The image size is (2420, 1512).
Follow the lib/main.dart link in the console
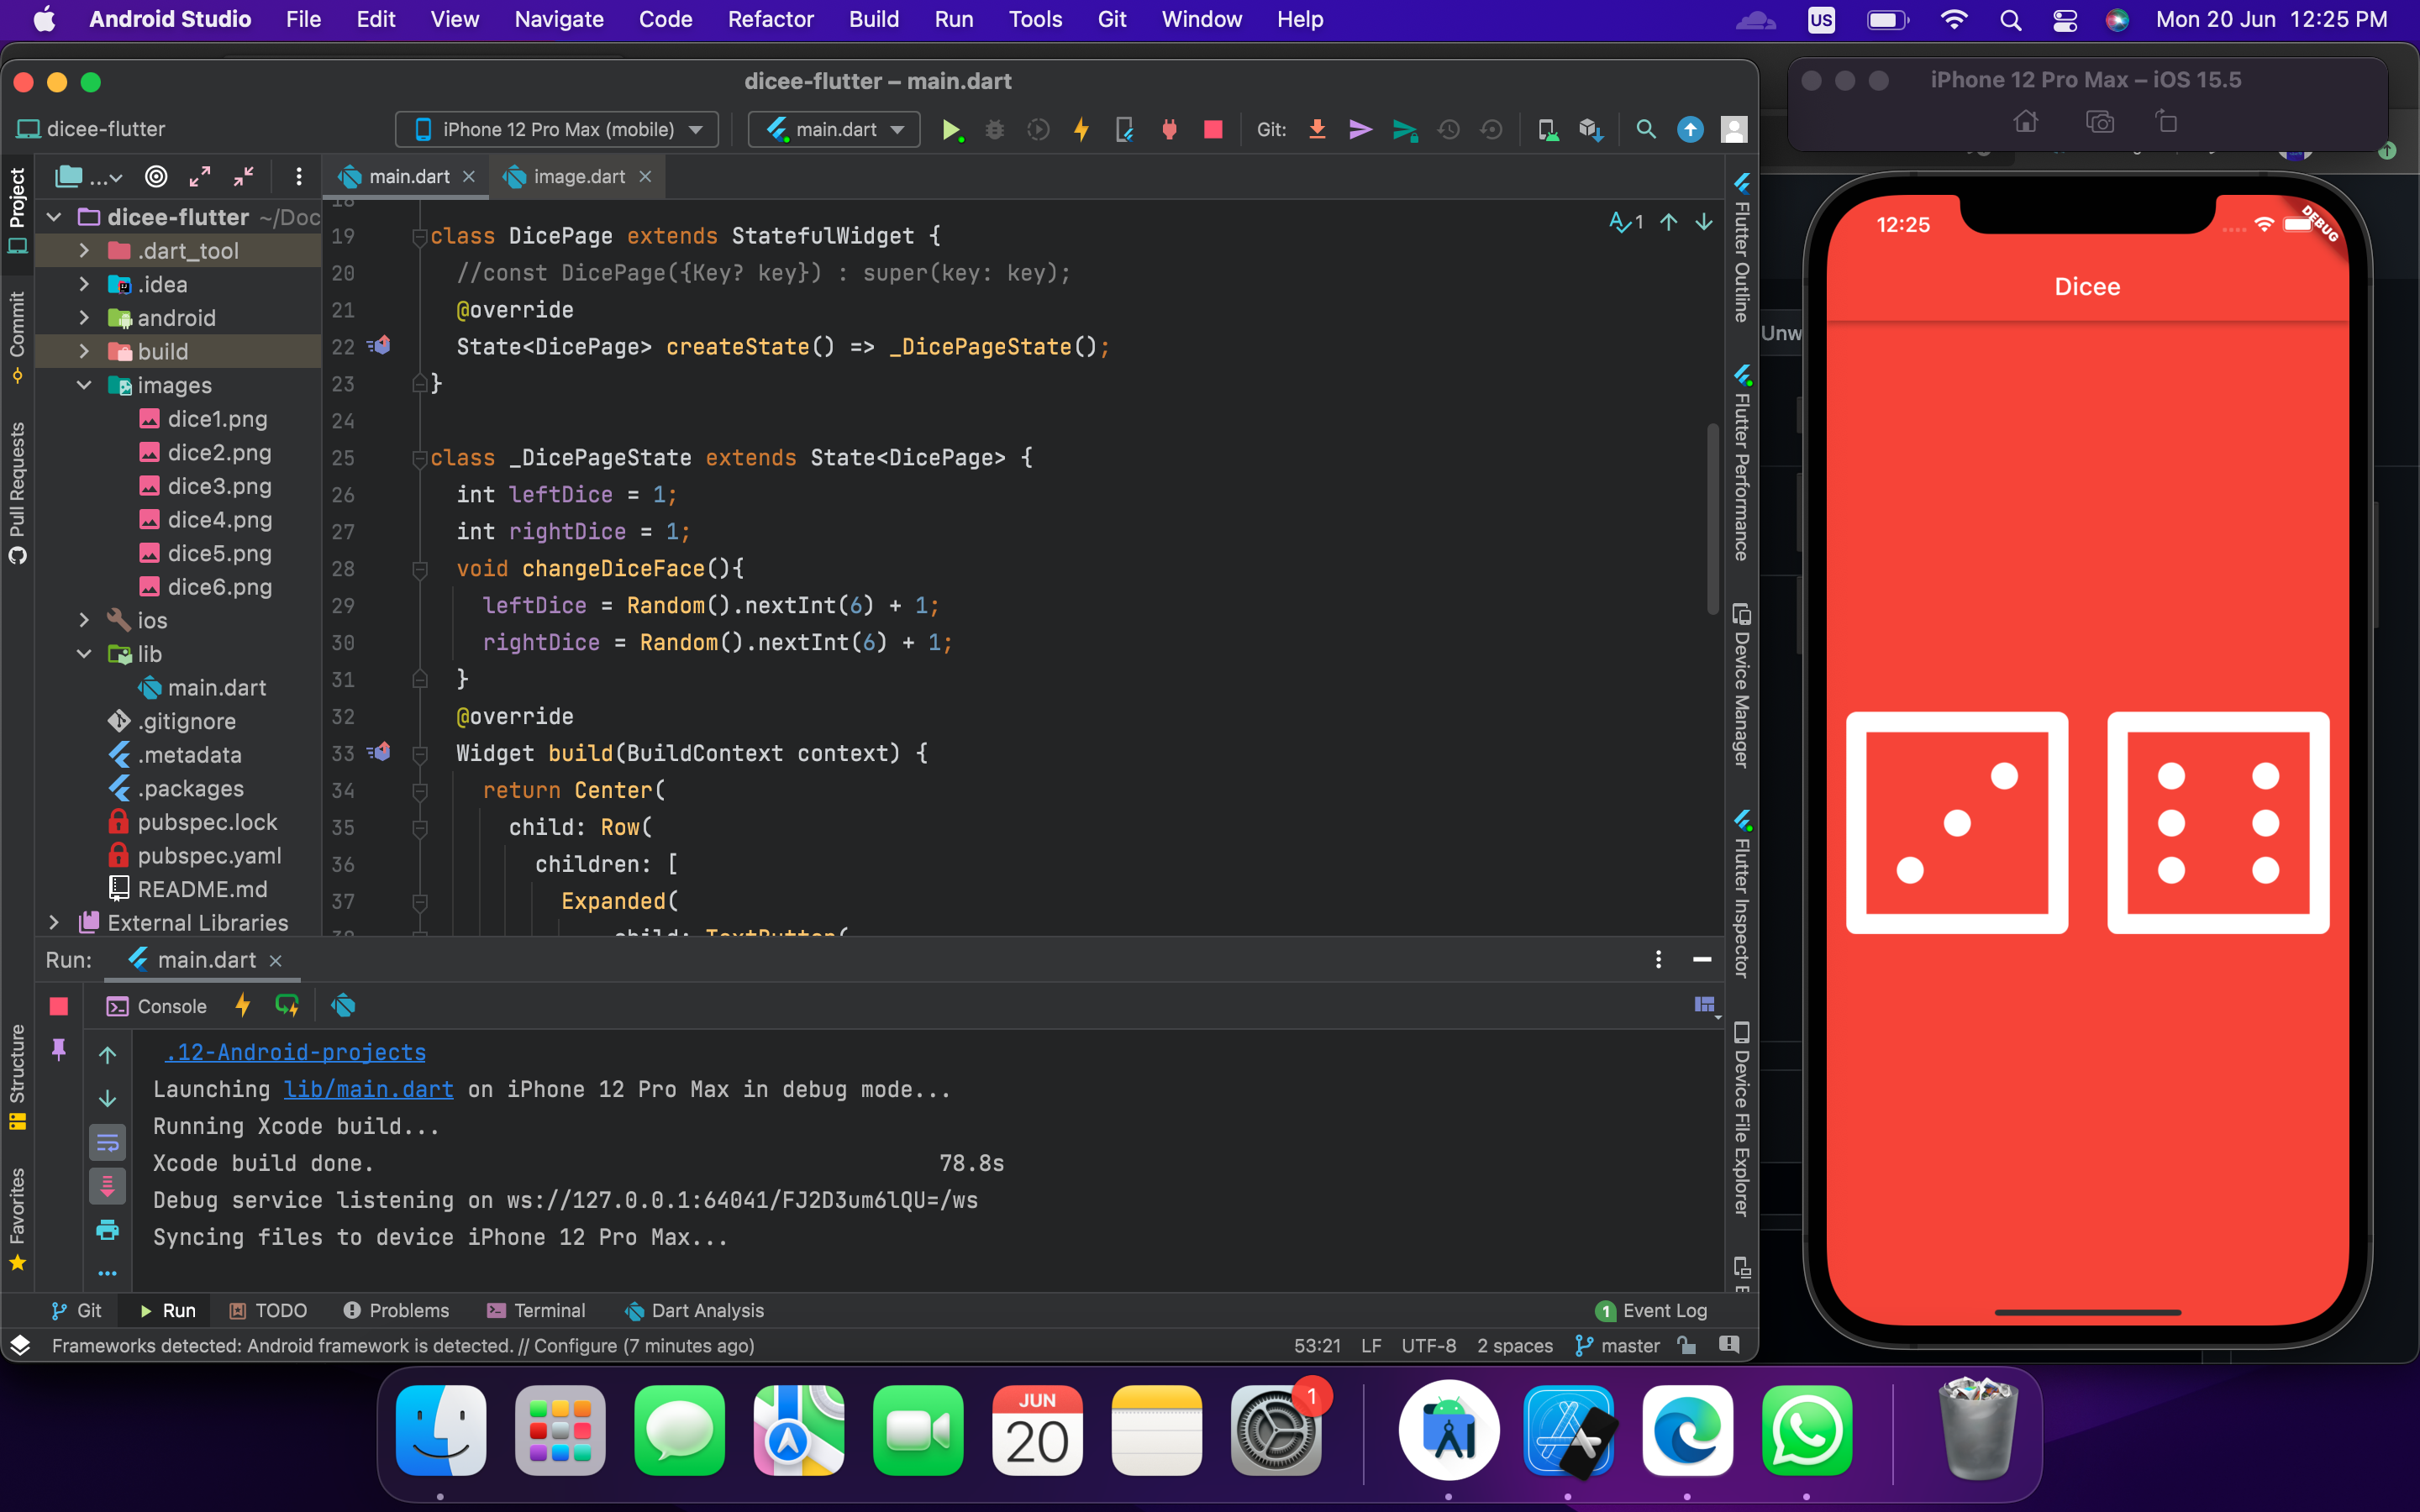pos(367,1089)
